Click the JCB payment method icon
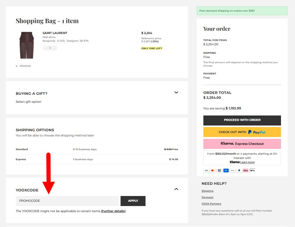 tap(219, 170)
